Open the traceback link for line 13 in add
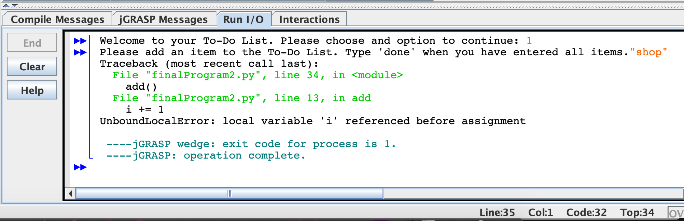 (x=242, y=98)
